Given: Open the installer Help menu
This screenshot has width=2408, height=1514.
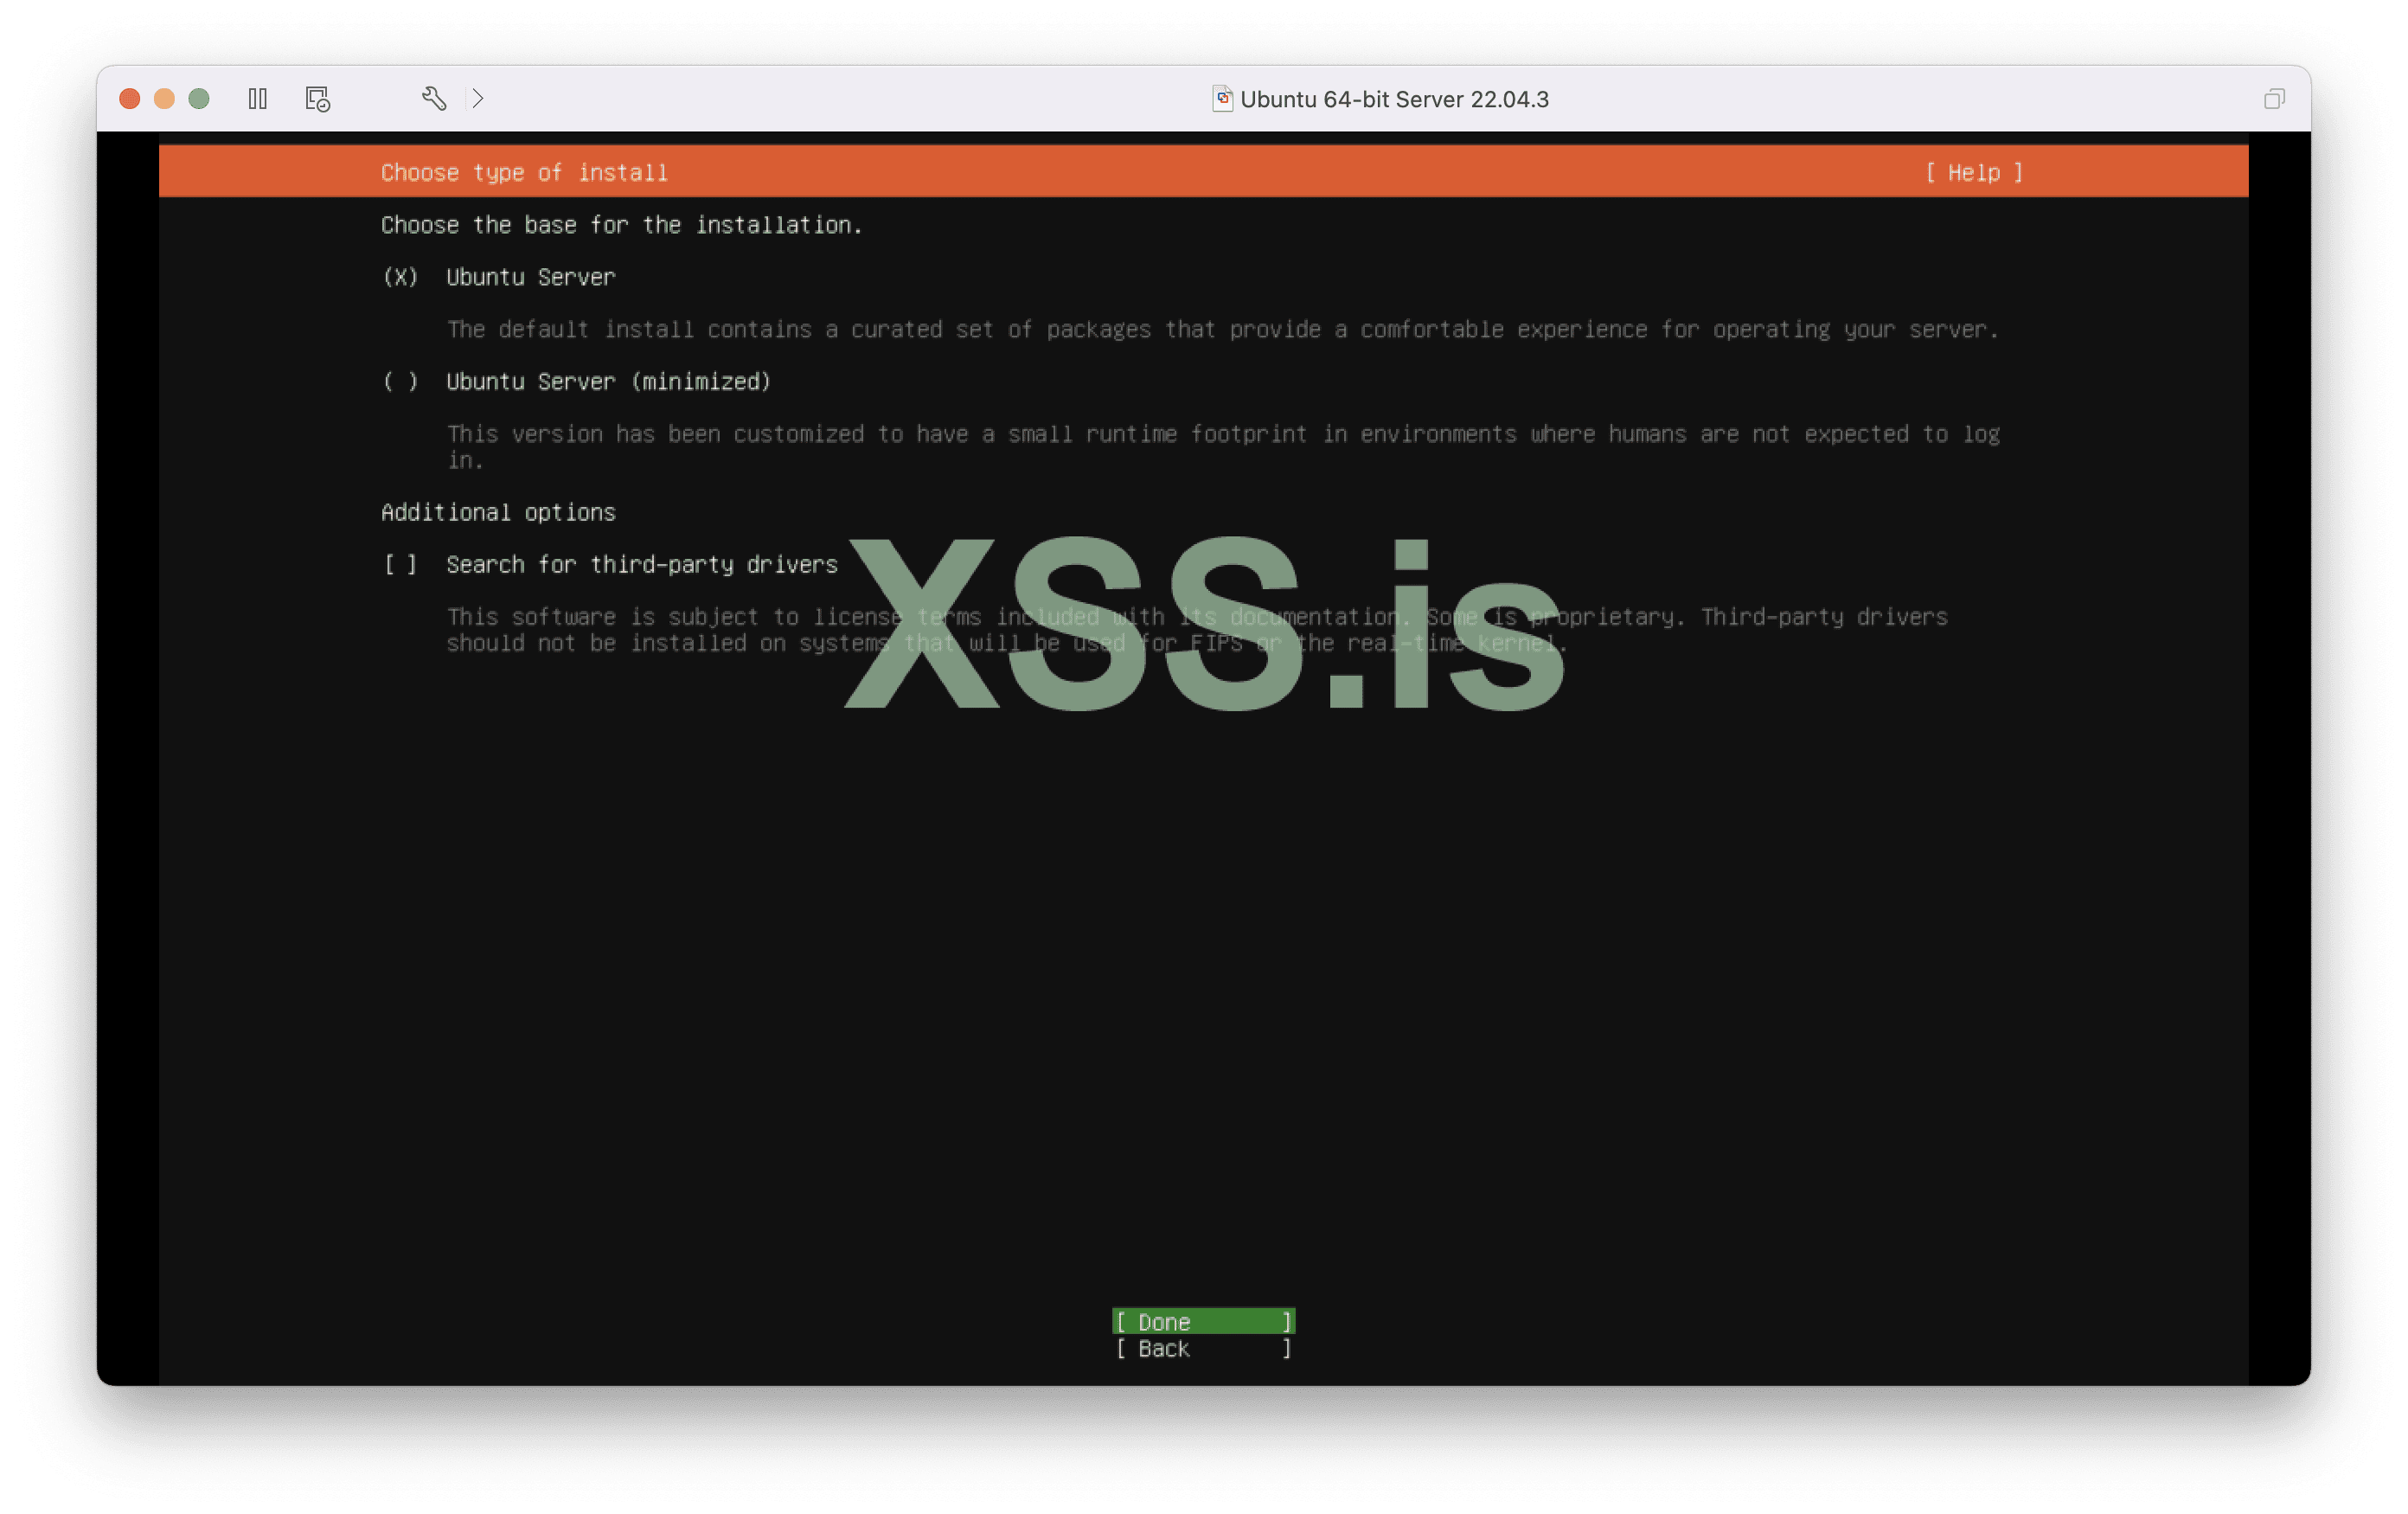Looking at the screenshot, I should [x=1974, y=173].
